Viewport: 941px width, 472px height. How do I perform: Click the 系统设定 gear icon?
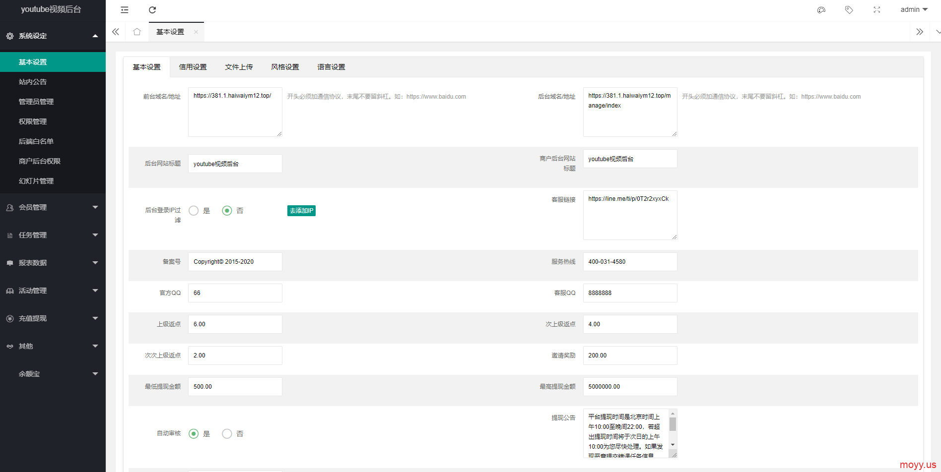coord(10,36)
